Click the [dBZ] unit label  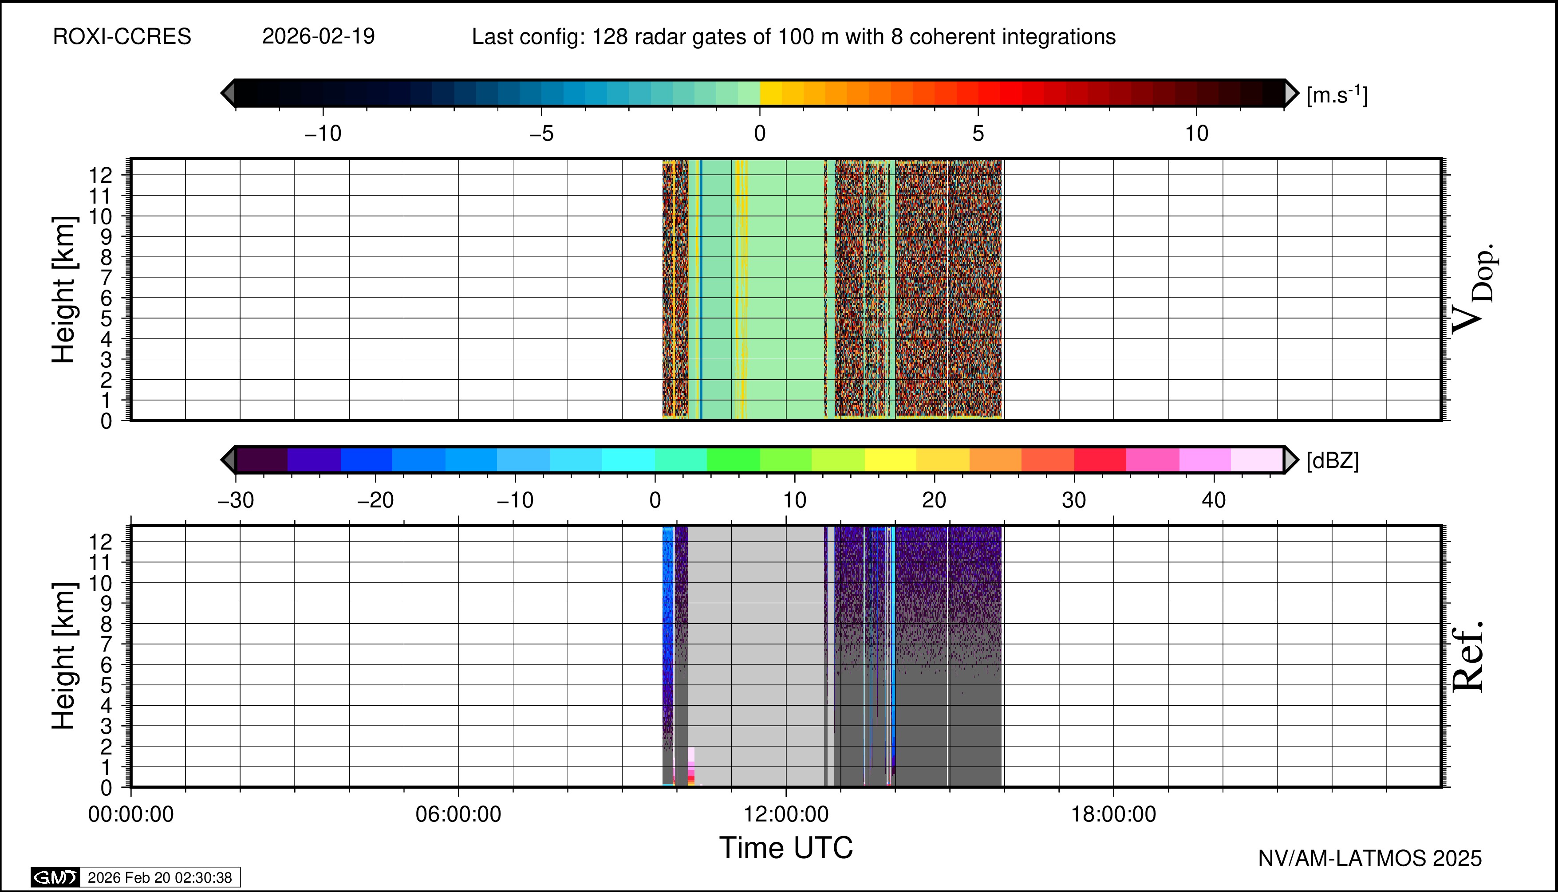point(1333,461)
